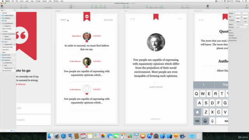Click the Q key on mockup keyboard
Image resolution: width=249 pixels, height=140 pixels.
pos(196,94)
